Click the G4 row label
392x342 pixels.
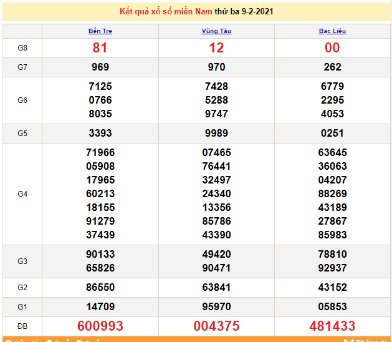[x=22, y=193]
